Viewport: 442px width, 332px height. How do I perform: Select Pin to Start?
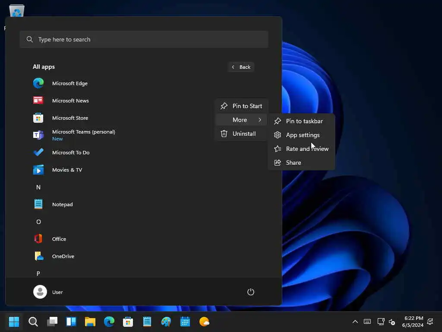tap(241, 106)
